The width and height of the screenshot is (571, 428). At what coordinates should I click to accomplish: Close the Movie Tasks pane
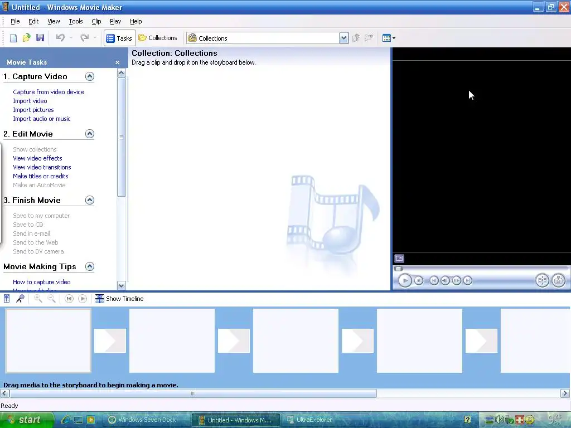click(117, 62)
